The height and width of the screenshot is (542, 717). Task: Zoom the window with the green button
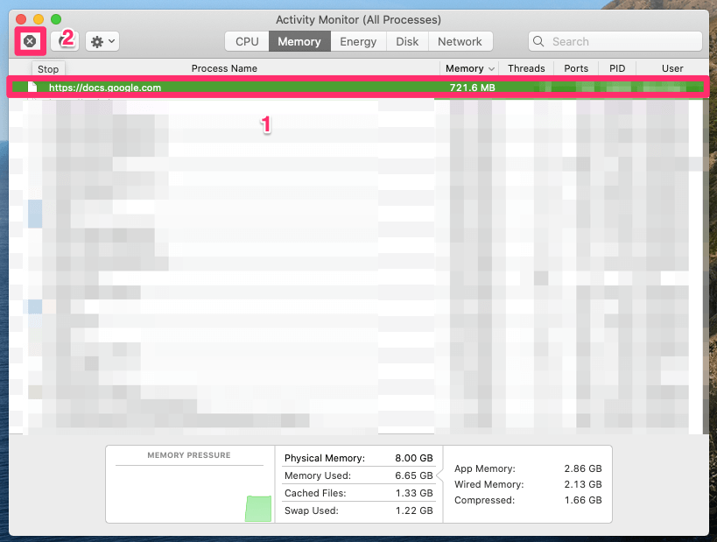coord(56,19)
